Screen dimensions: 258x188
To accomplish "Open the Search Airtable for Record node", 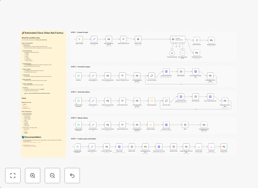I will click(109, 39).
